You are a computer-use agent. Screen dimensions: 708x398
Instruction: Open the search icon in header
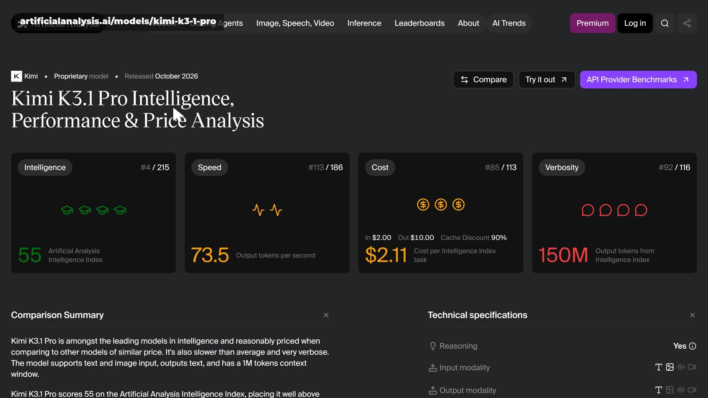(664, 23)
